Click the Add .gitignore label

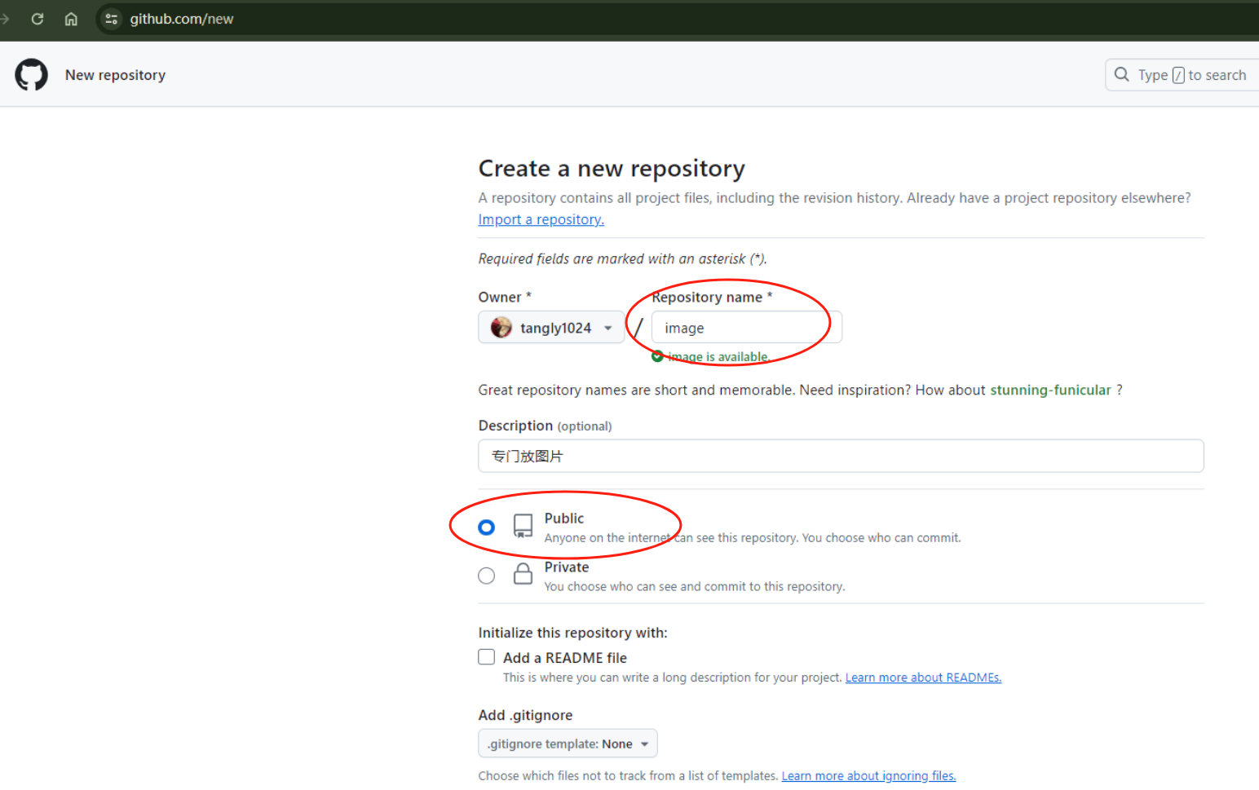525,715
